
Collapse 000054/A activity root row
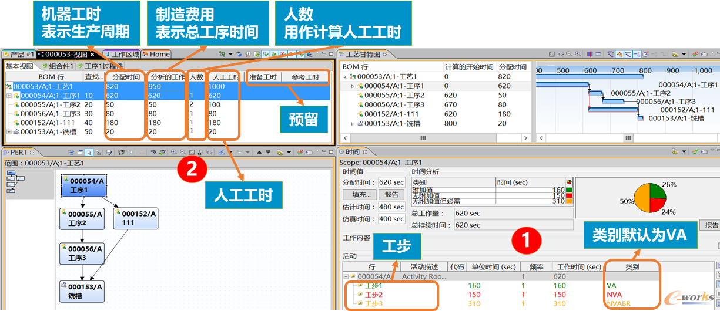[x=347, y=276]
